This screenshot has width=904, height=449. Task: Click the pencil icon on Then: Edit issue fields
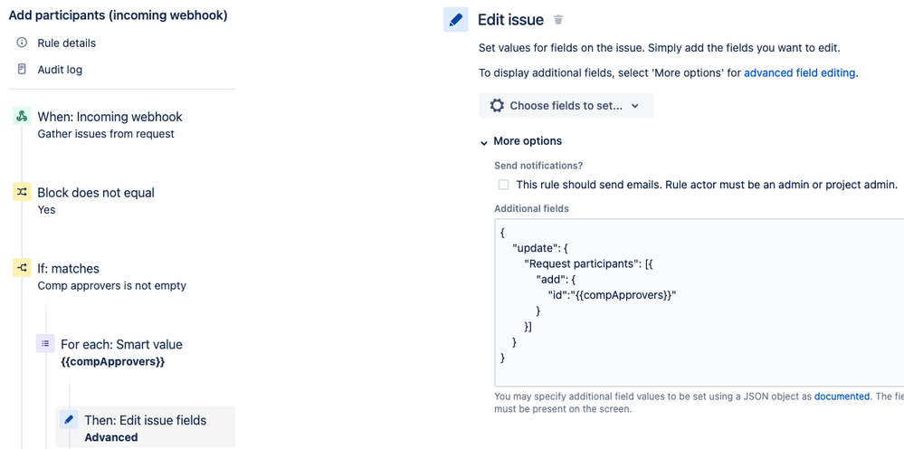(69, 420)
